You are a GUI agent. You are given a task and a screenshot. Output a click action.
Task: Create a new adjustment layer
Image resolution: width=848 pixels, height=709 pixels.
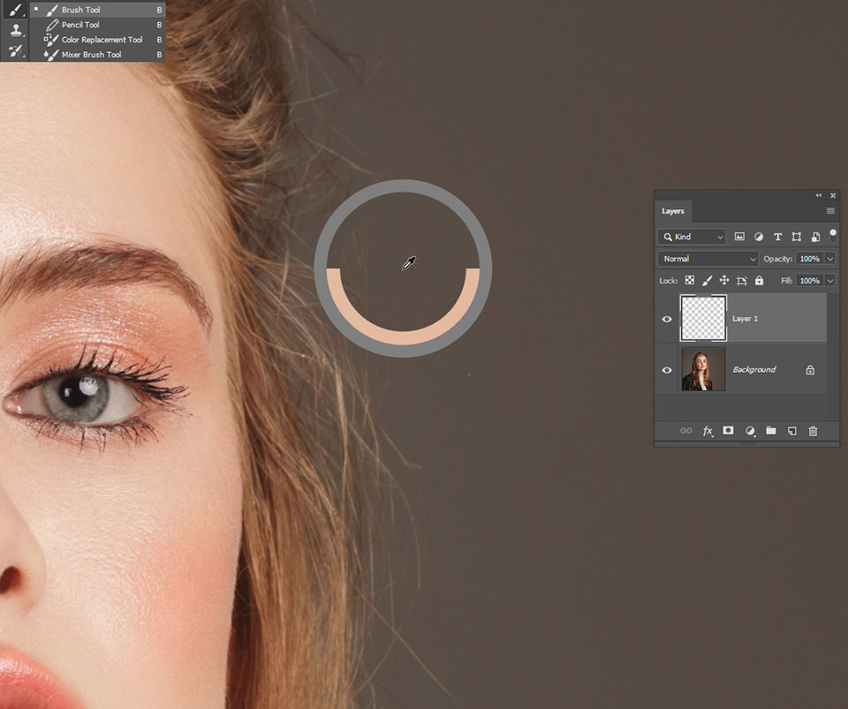750,432
